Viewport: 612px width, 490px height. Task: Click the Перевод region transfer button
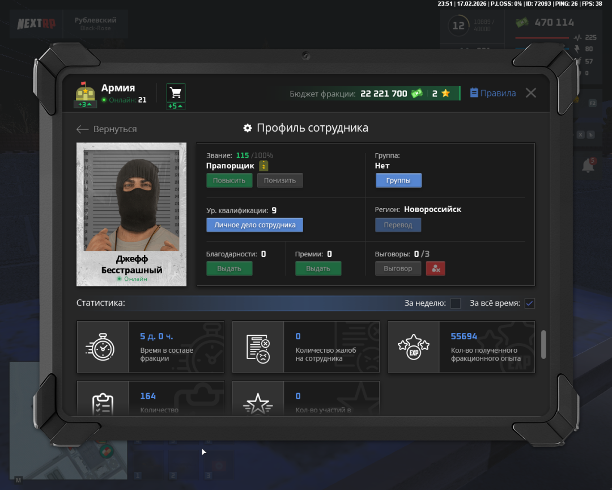[398, 225]
